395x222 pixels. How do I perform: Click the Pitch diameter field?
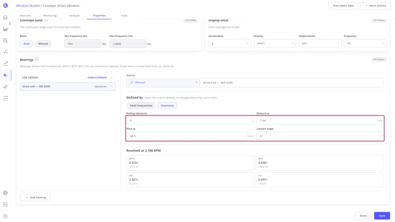pyautogui.click(x=187, y=136)
